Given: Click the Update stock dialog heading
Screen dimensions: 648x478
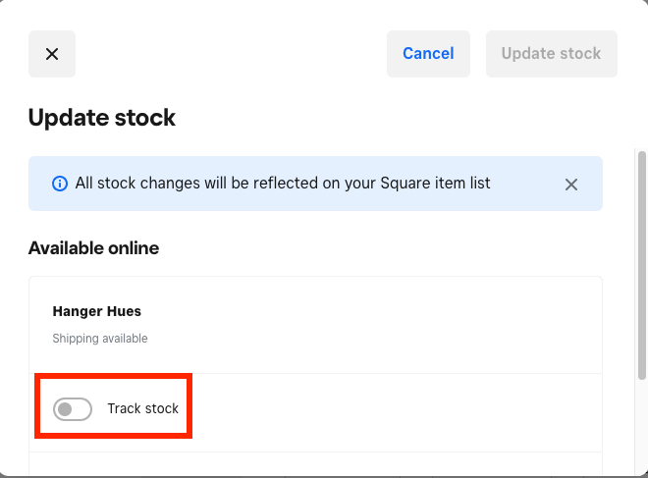Looking at the screenshot, I should [102, 119].
